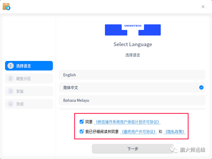Choose Bahasa Melayu from the language list

coord(132,100)
